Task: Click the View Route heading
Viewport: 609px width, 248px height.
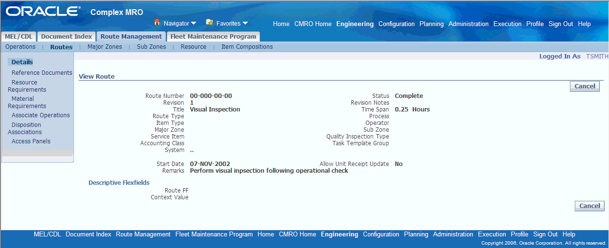Action: click(97, 76)
